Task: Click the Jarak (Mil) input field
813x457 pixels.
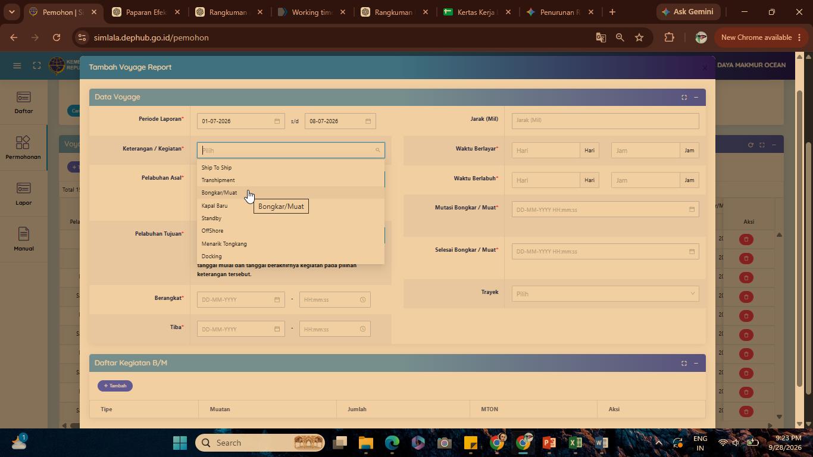Action: pos(605,120)
